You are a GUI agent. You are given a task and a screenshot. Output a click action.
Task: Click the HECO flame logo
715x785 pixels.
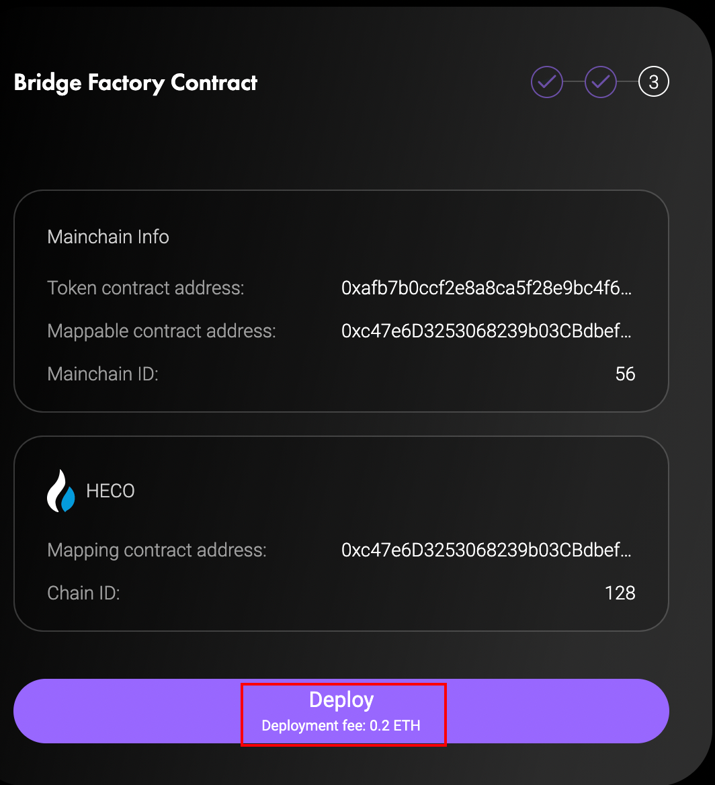(61, 491)
